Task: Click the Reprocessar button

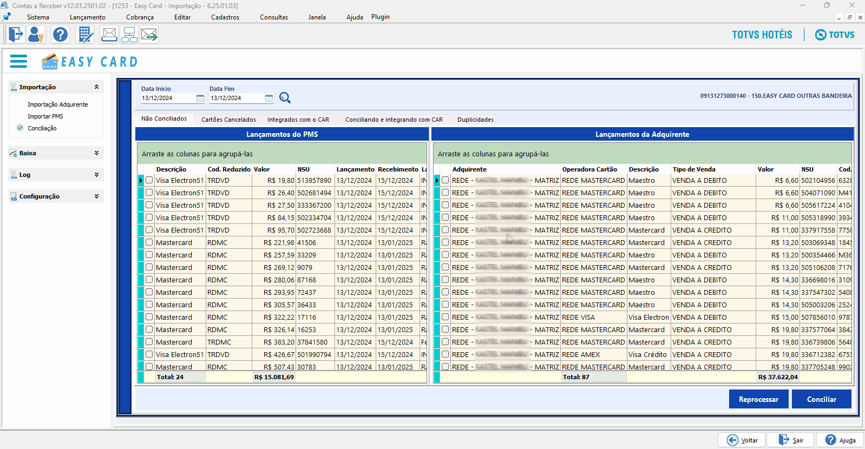Action: (x=758, y=399)
